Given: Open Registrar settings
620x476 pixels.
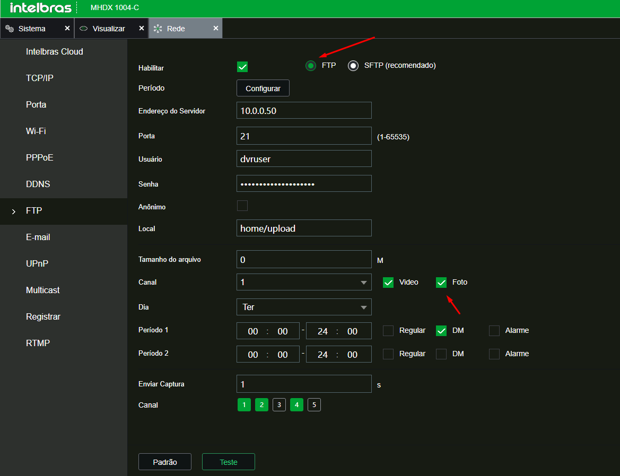Looking at the screenshot, I should coord(43,316).
